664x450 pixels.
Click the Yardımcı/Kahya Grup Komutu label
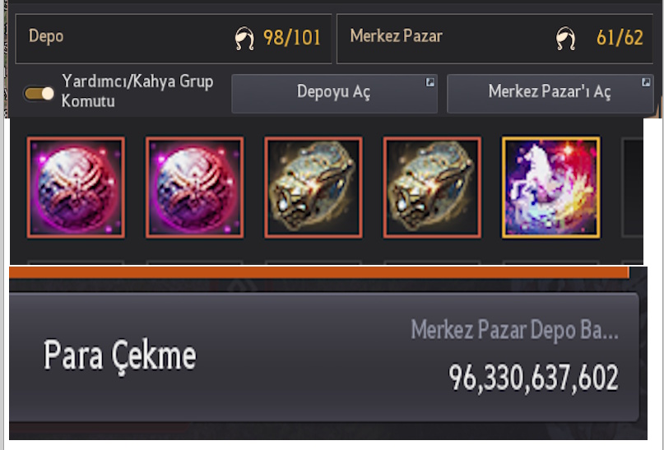point(137,91)
